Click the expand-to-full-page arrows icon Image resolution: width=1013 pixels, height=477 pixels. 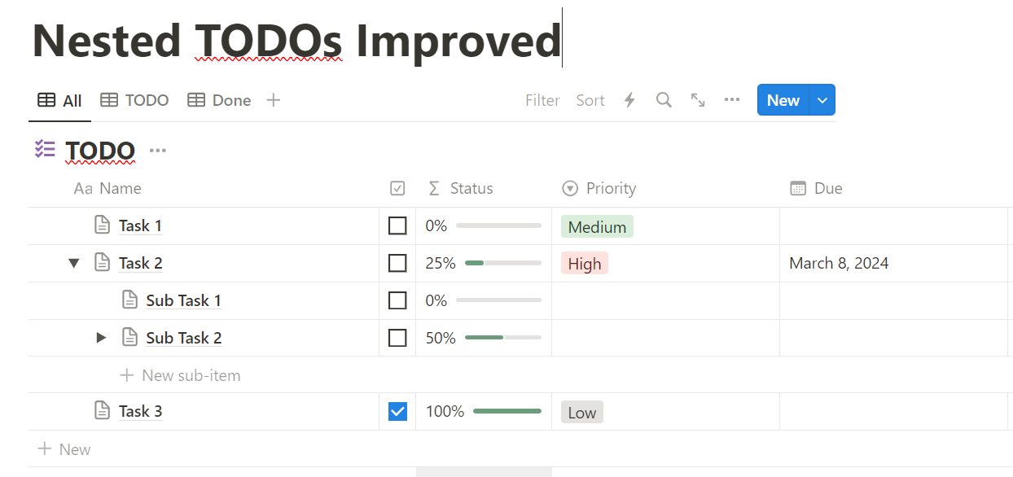click(x=697, y=99)
